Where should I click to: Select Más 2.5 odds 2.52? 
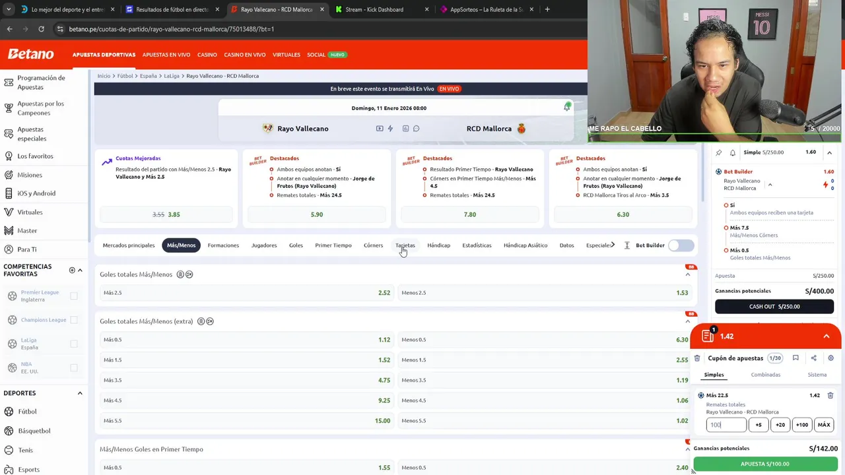(x=246, y=293)
